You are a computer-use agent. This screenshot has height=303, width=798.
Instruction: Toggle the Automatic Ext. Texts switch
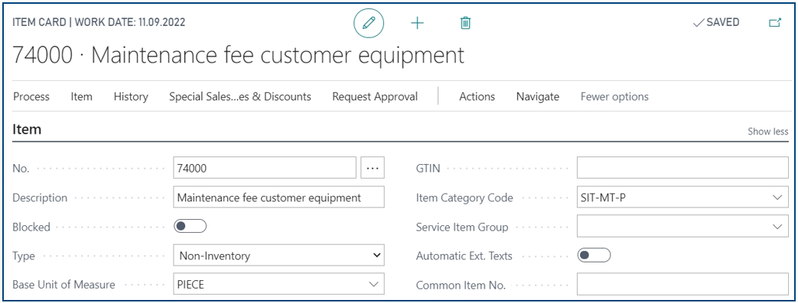594,255
